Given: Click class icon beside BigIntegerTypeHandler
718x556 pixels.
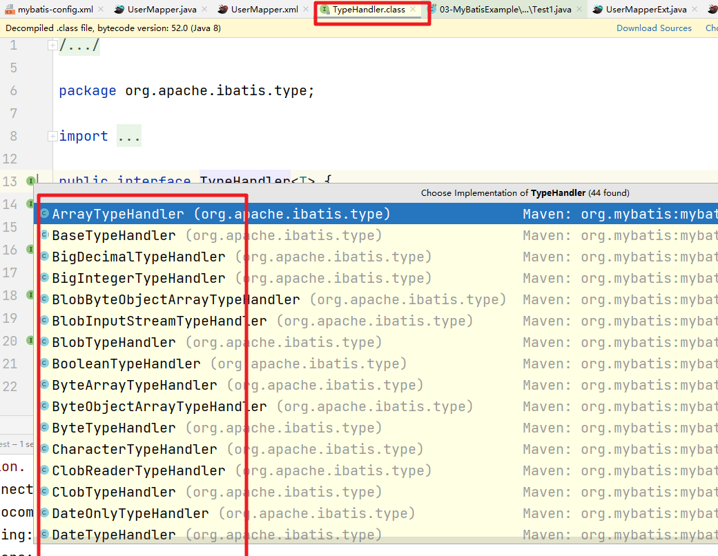Looking at the screenshot, I should click(x=44, y=277).
